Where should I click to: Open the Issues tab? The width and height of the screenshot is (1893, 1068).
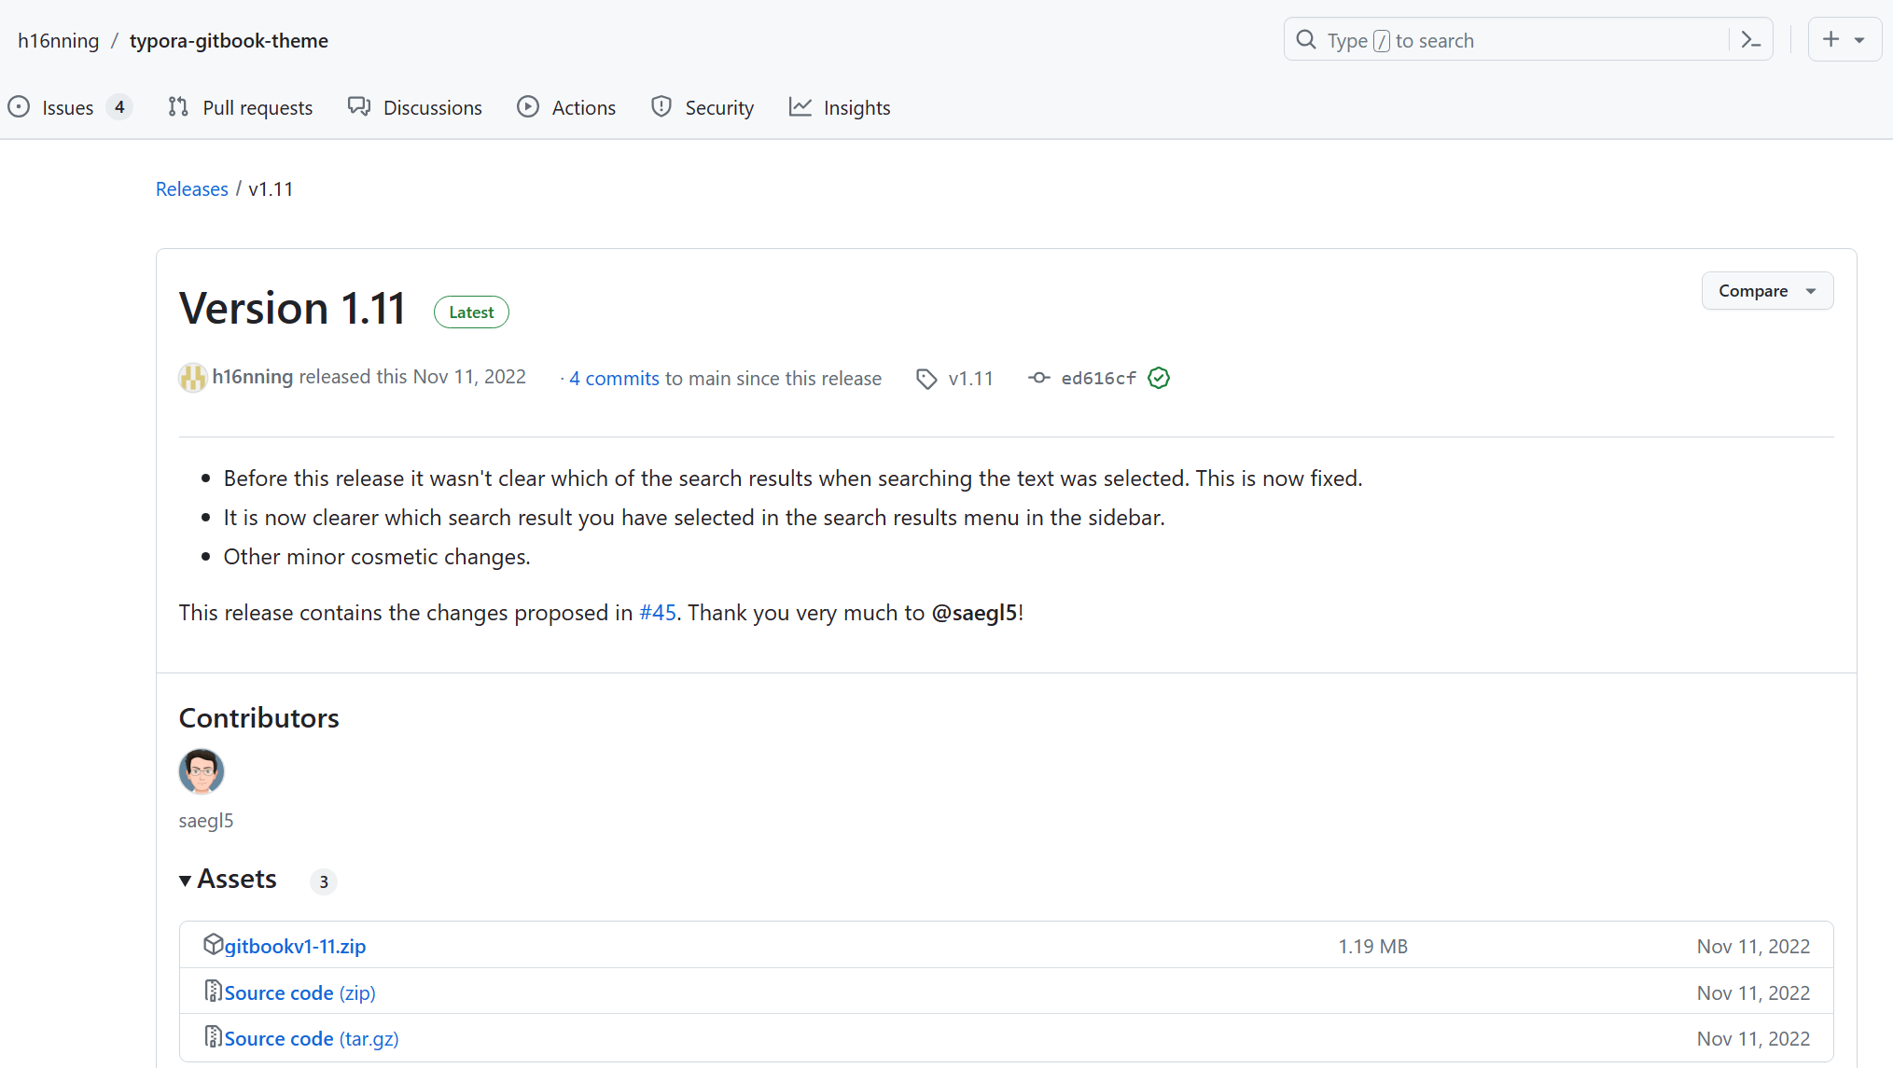tap(67, 107)
